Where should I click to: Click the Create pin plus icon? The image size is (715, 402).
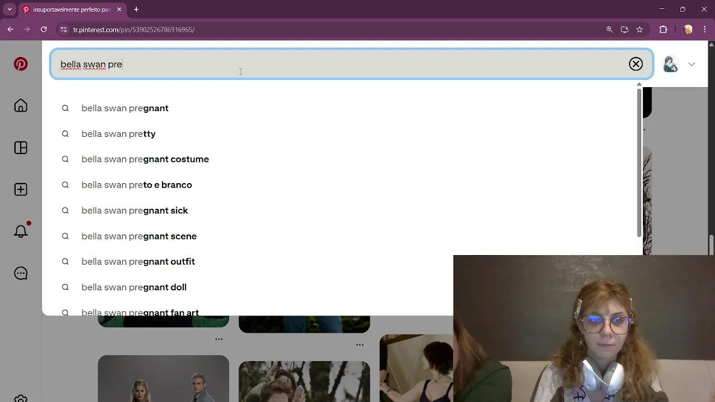(21, 190)
